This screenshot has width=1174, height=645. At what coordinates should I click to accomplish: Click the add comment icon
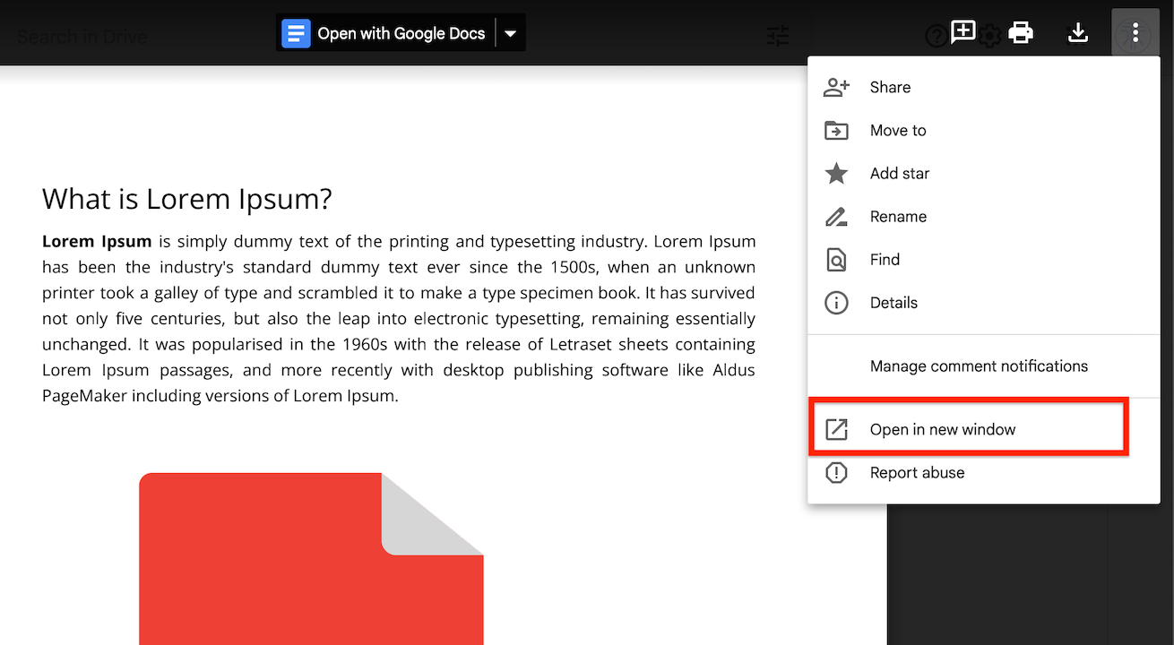coord(963,32)
